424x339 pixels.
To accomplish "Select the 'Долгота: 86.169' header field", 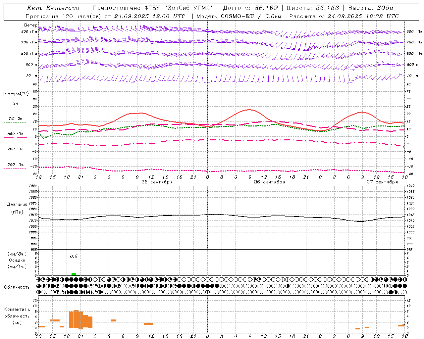I will (250, 8).
